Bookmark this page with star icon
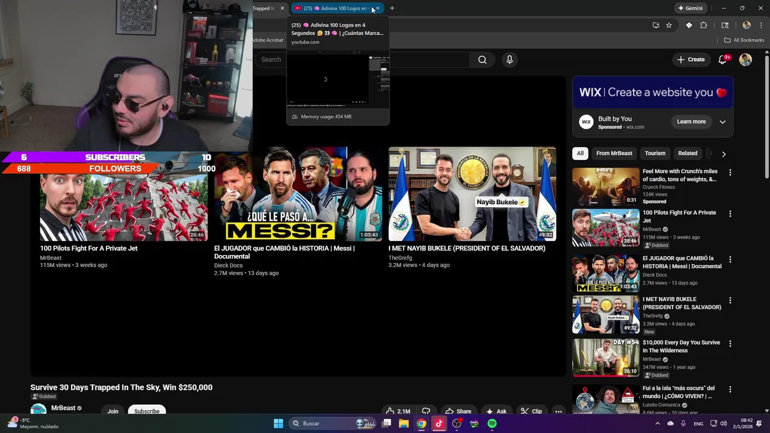The width and height of the screenshot is (770, 433). point(669,25)
